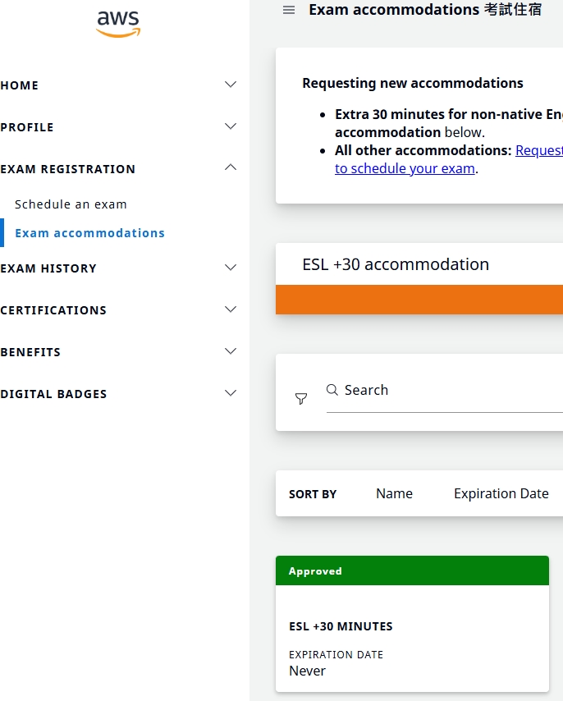The width and height of the screenshot is (563, 701).
Task: Open the link to schedule your exam
Action: tap(405, 168)
